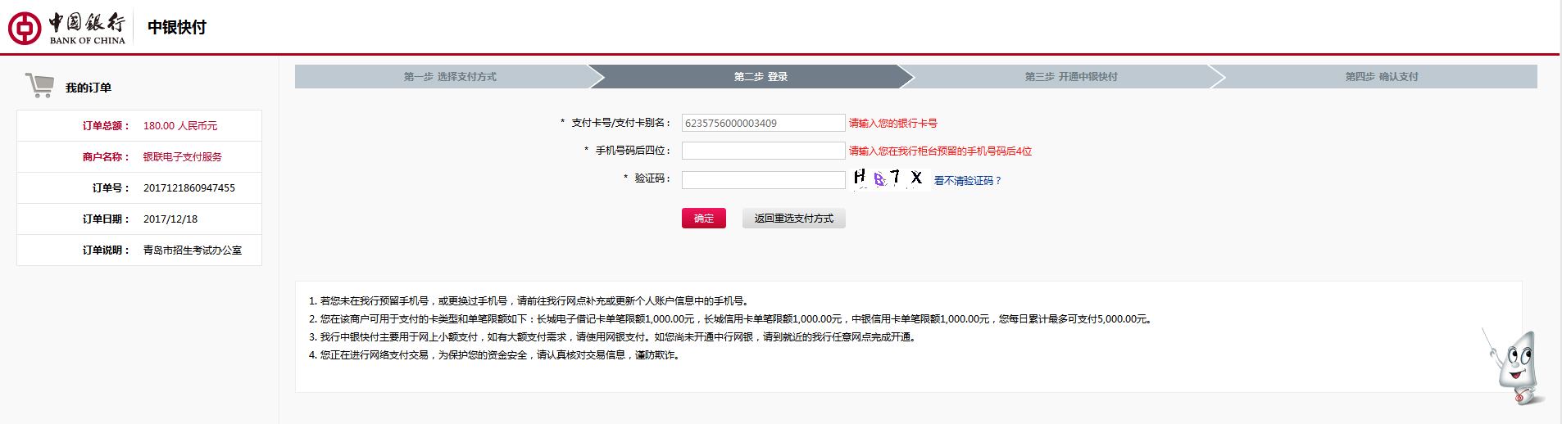1562x424 pixels.
Task: Click the 订单日期 label
Action: click(106, 219)
